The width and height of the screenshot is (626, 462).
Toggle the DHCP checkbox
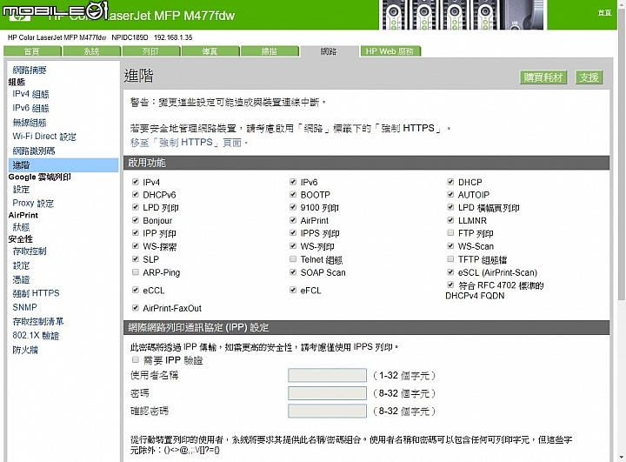[x=450, y=182]
